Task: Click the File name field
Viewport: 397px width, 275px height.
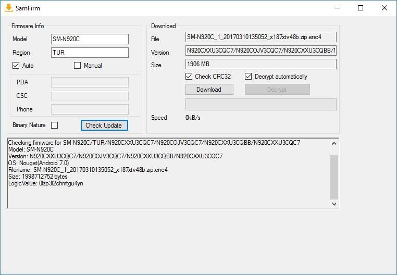Action: [x=261, y=37]
